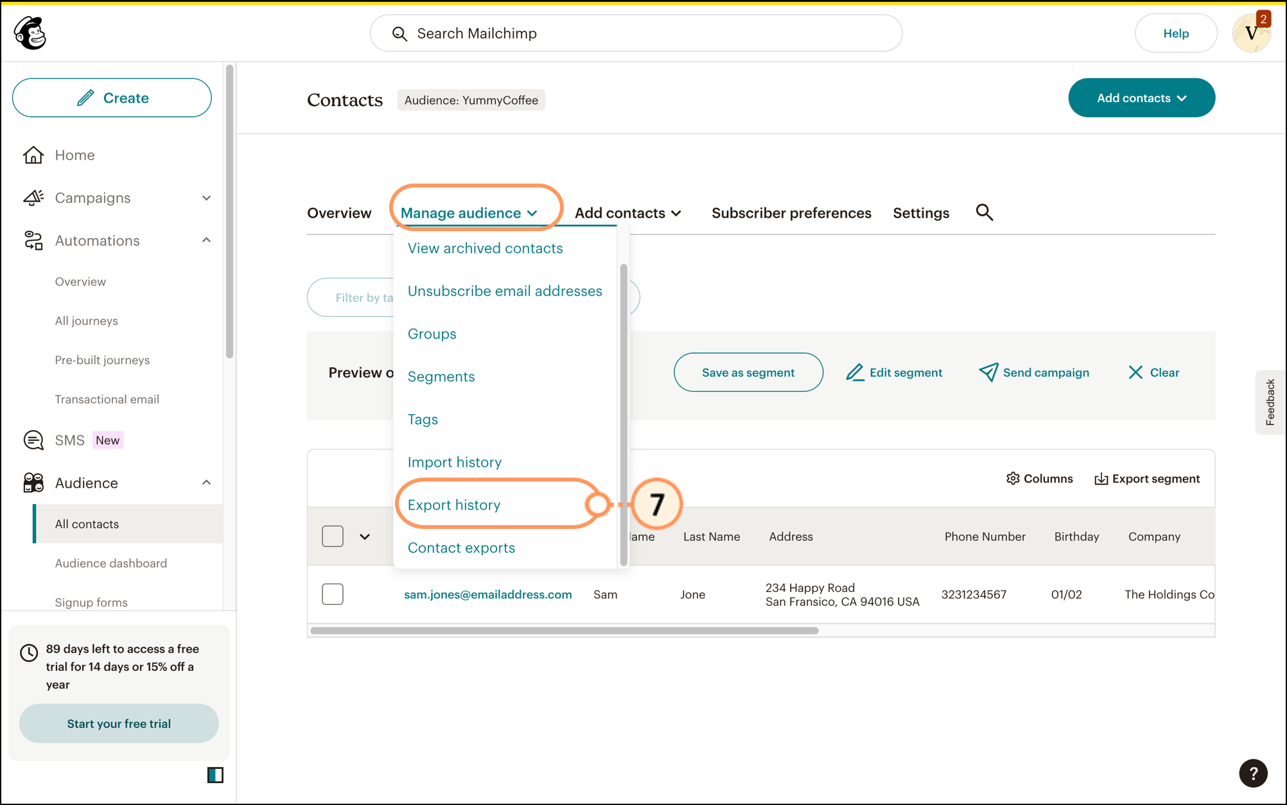Select View archived contacts
The height and width of the screenshot is (805, 1287).
(485, 248)
